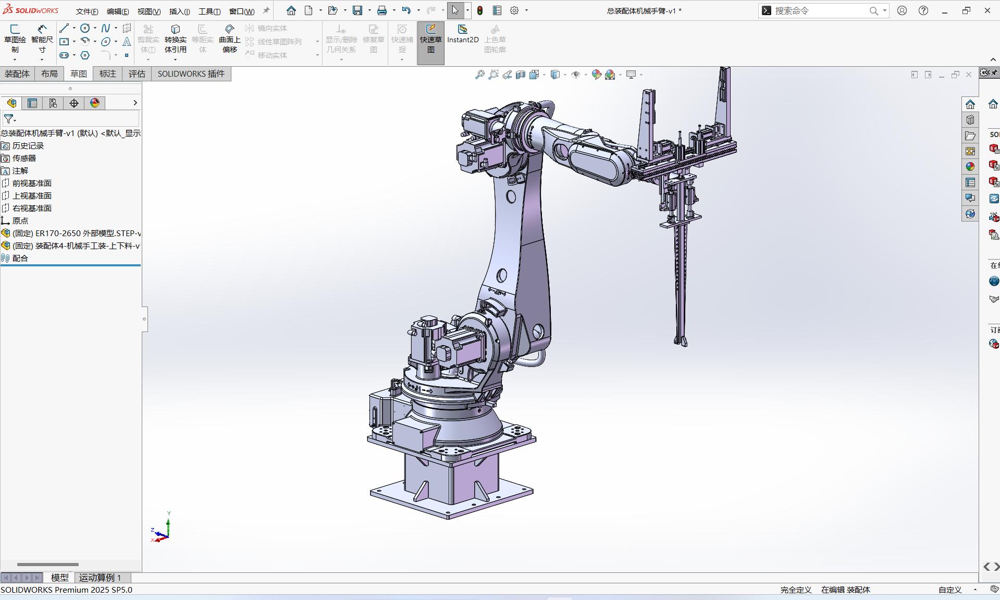Open the ConfigurationManager panel tab
This screenshot has height=600, width=1000.
(x=53, y=103)
